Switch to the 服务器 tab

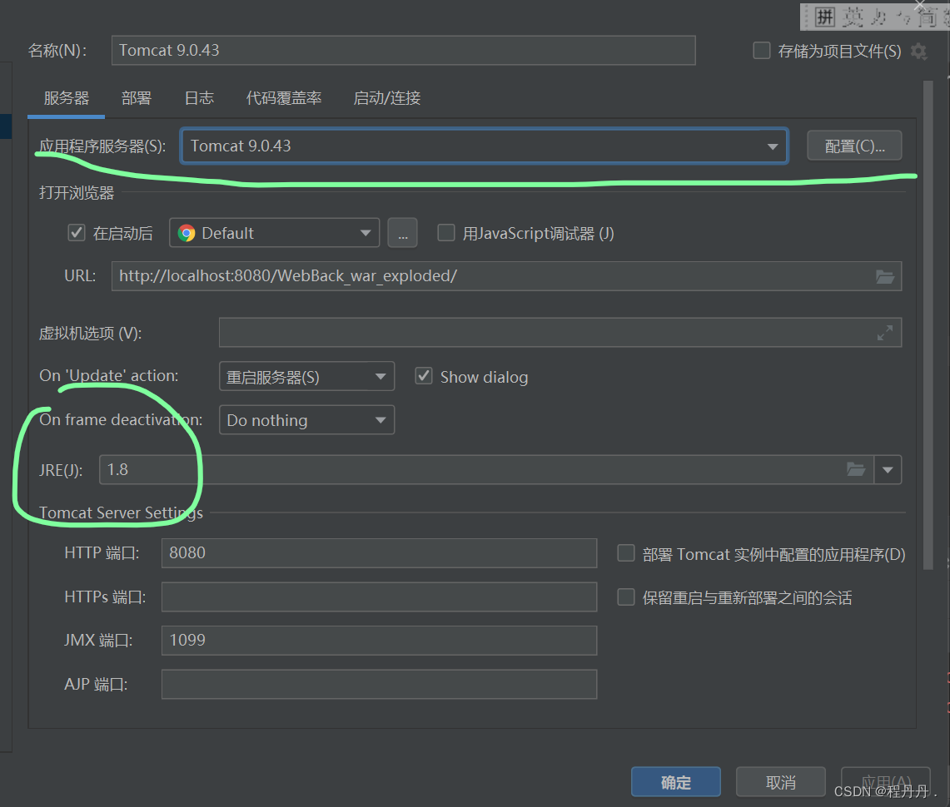pos(66,98)
